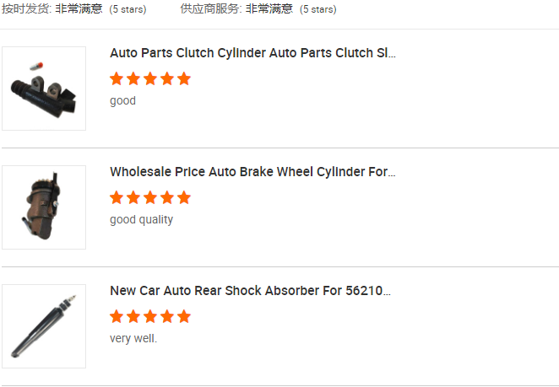Click the "very well." review comment
The image size is (559, 387).
point(133,339)
